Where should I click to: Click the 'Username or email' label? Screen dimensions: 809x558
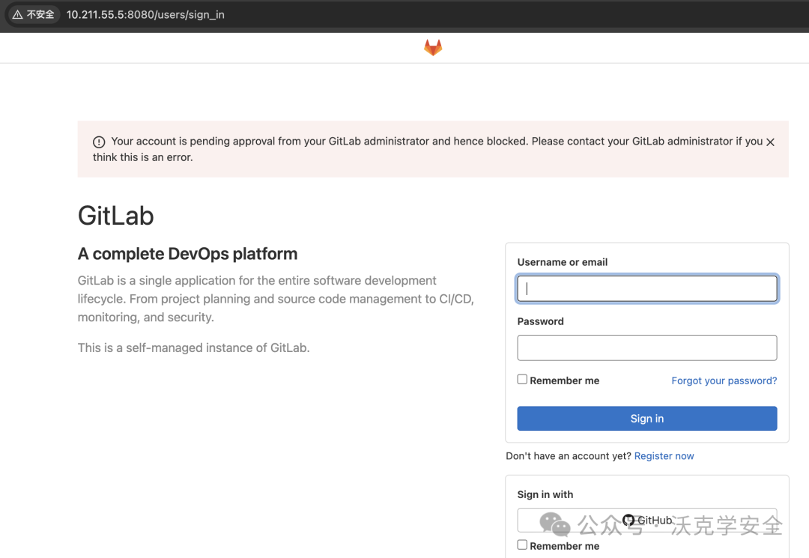click(x=563, y=262)
